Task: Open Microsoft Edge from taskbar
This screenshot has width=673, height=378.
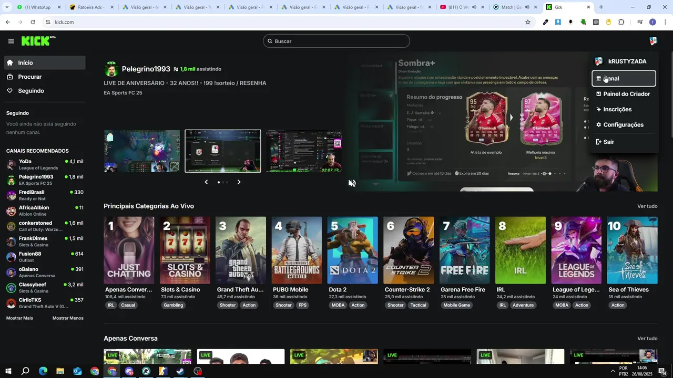Action: 43,371
